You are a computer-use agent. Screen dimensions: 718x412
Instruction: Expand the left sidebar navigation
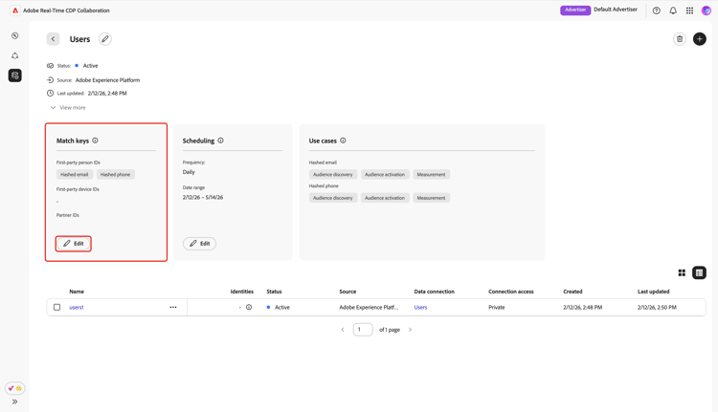(x=14, y=401)
